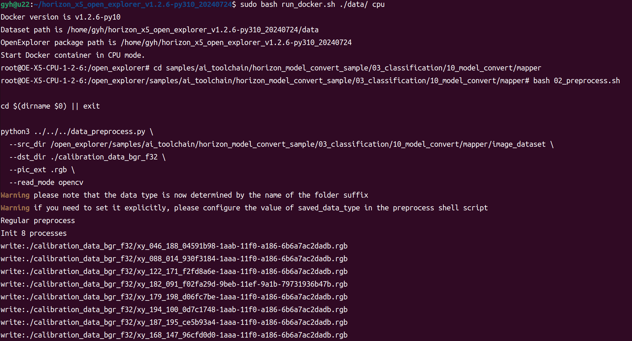The height and width of the screenshot is (341, 632).
Task: Click the '--pic_ext .rgb' argument line
Action: point(42,170)
